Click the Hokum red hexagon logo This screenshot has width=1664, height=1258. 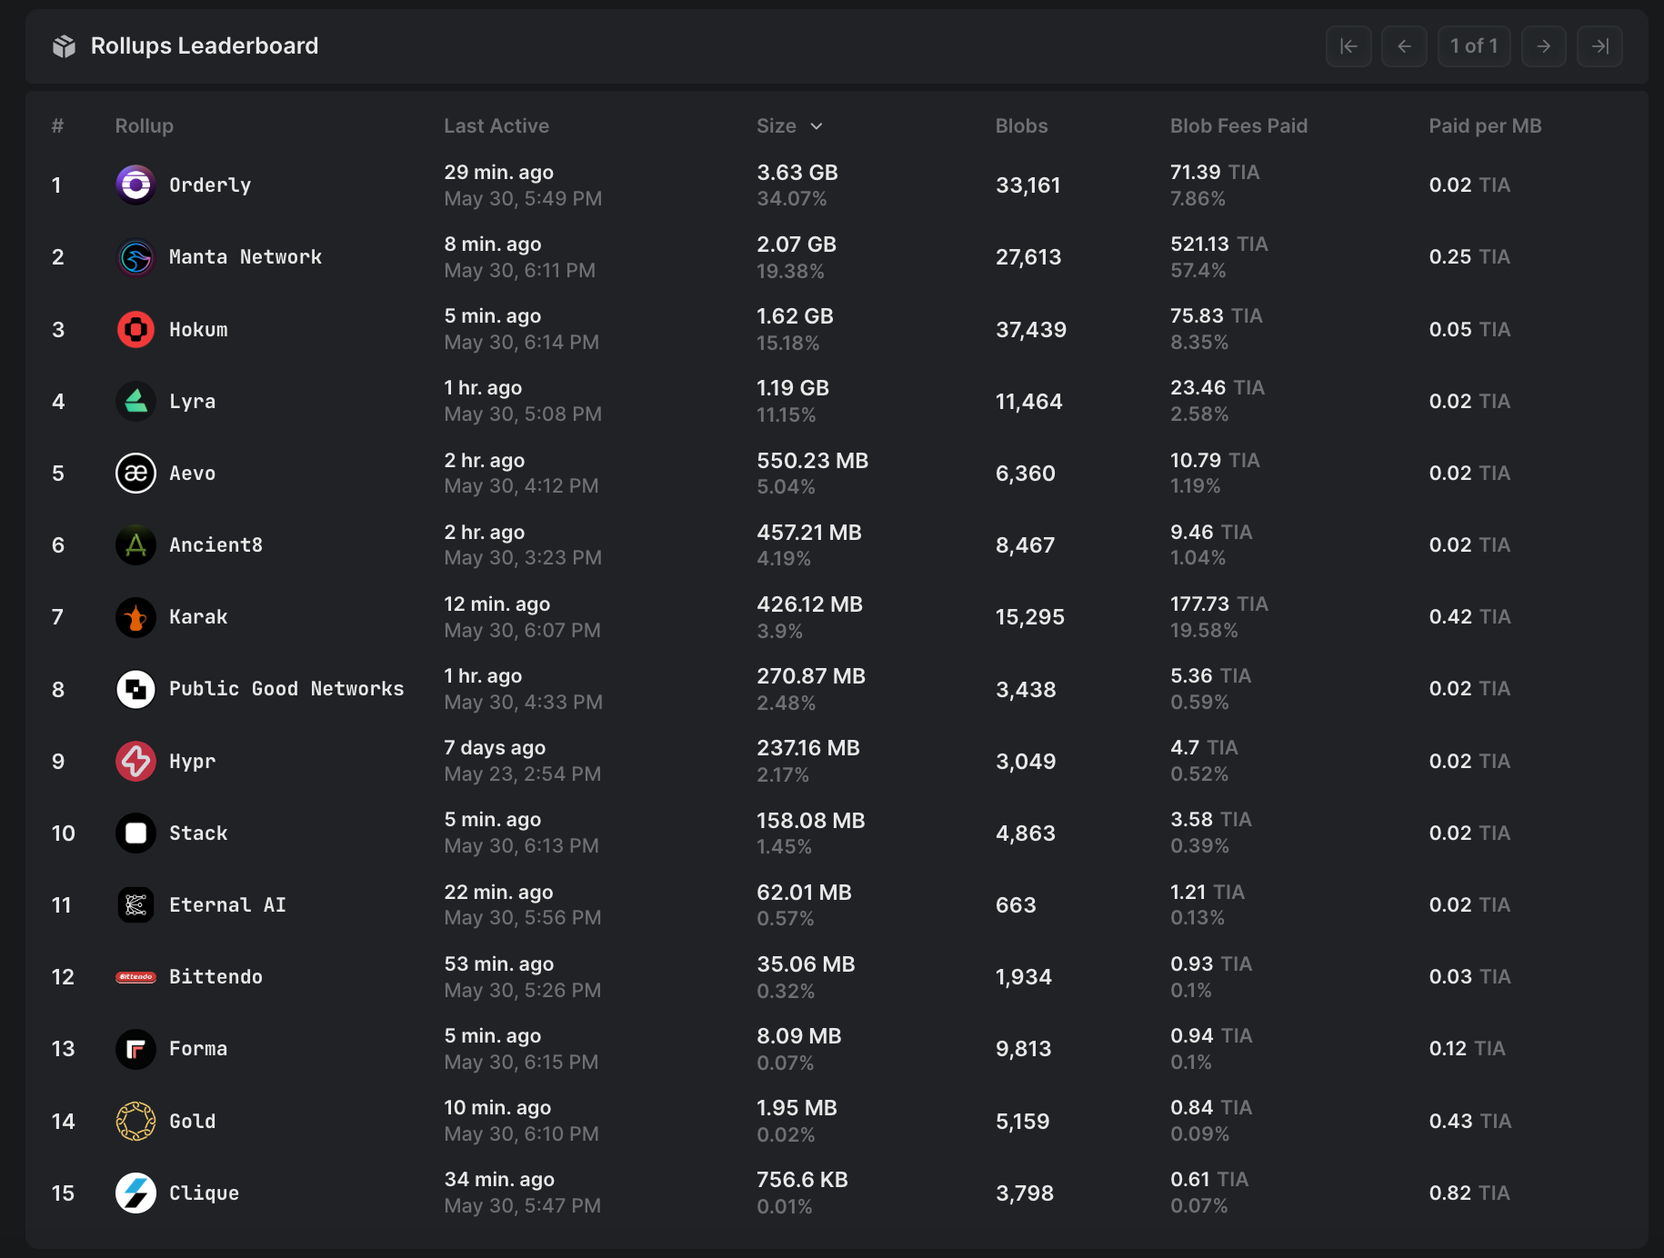(x=135, y=329)
